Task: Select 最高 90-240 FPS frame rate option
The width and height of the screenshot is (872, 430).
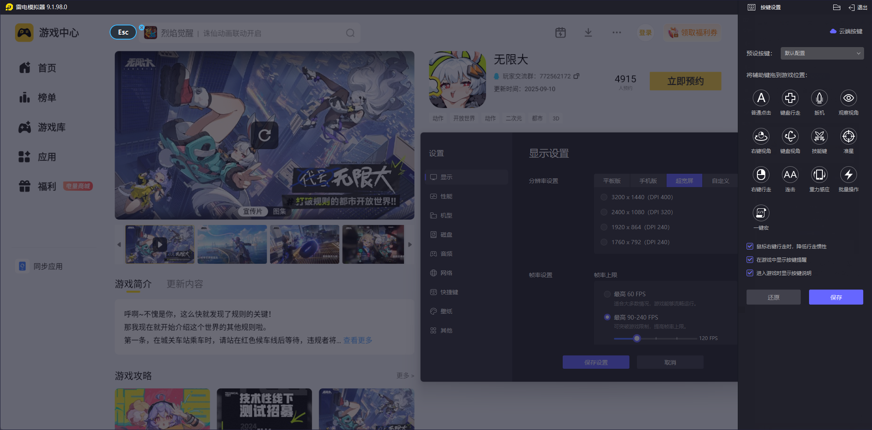Action: [607, 317]
